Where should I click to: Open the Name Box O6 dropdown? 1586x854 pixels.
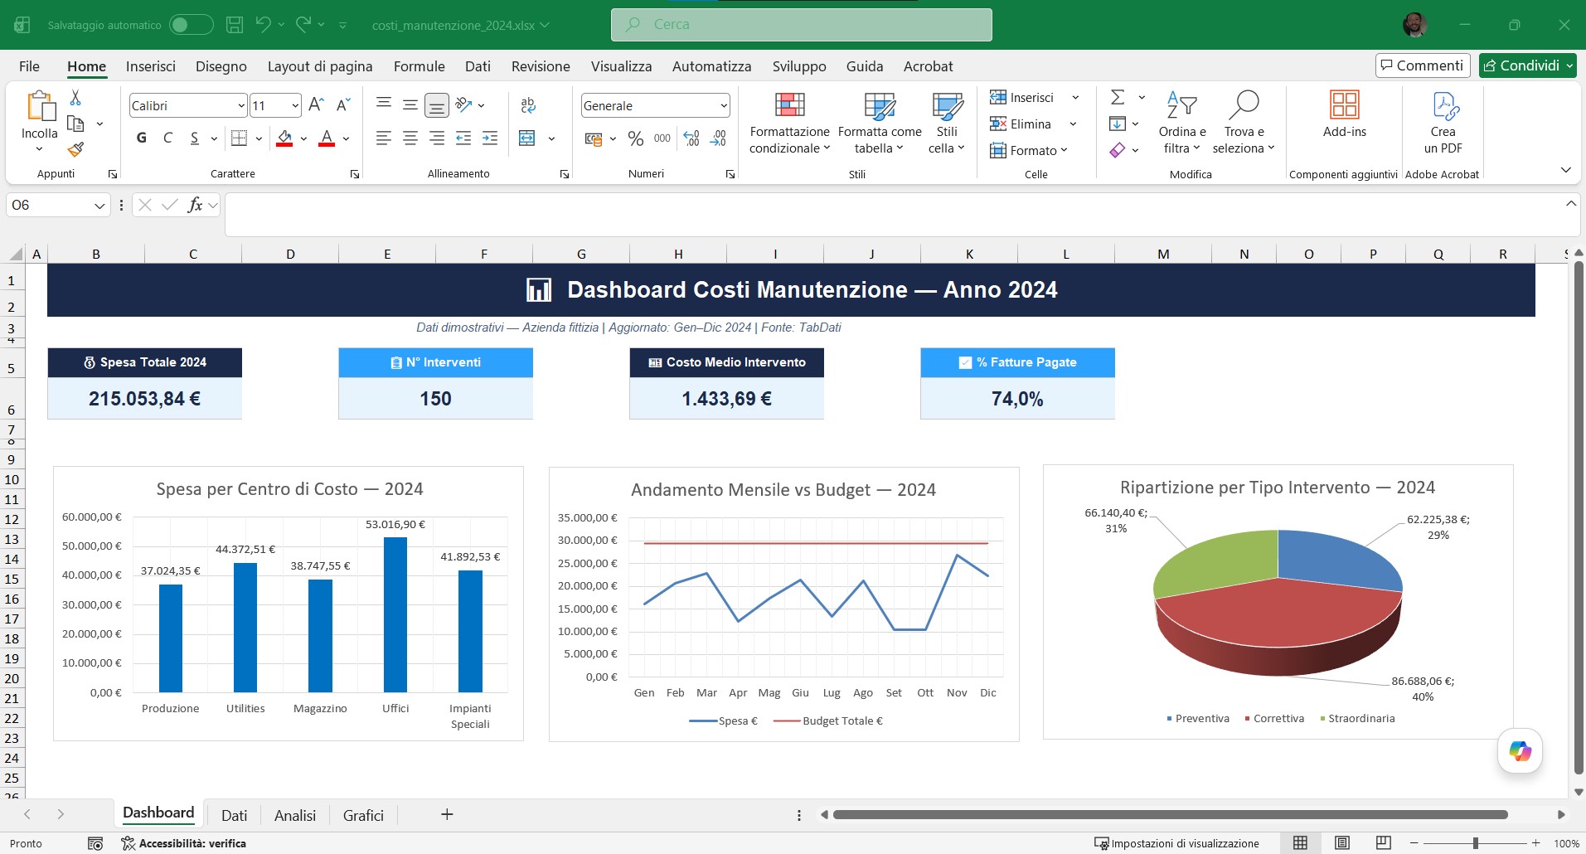(x=99, y=206)
